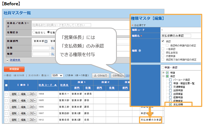Collapse the 承認 tree node
This screenshot has width=205, height=126.
[163, 76]
